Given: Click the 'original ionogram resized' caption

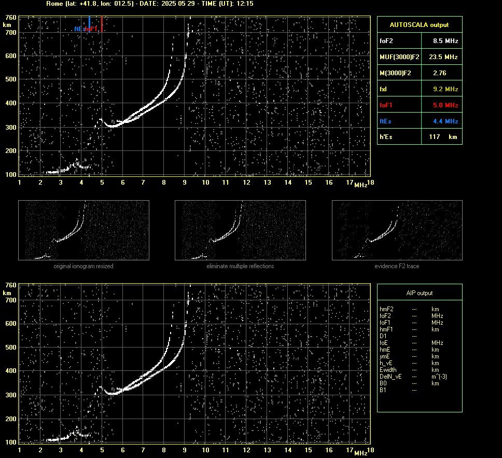Looking at the screenshot, I should [x=83, y=266].
